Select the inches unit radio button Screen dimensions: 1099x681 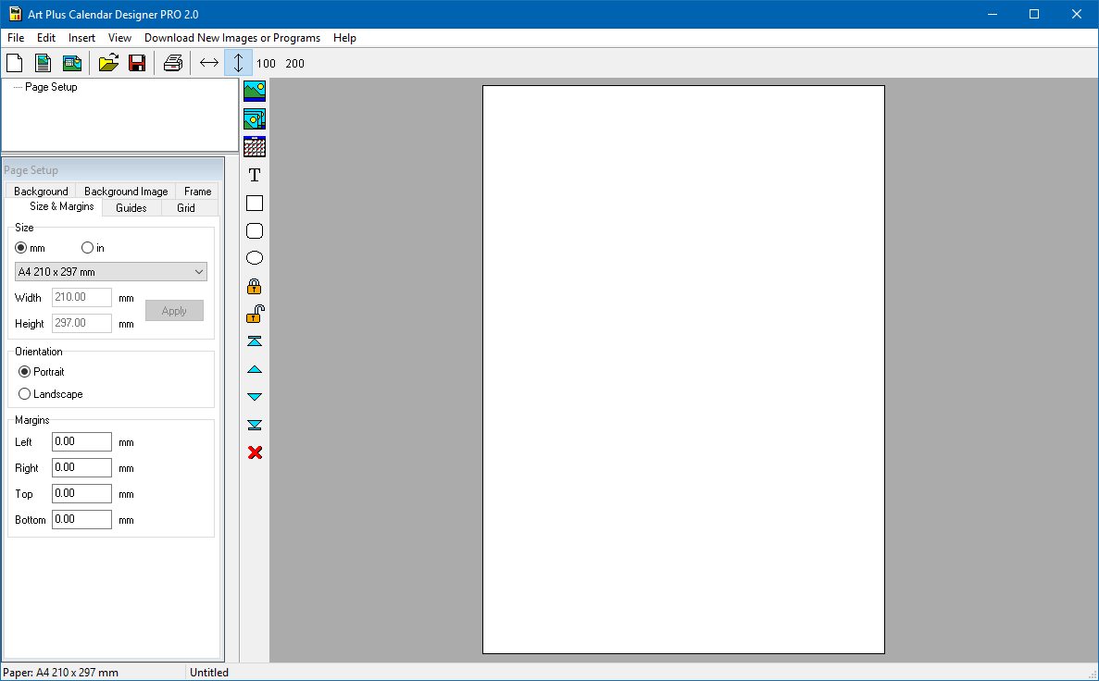[x=88, y=248]
